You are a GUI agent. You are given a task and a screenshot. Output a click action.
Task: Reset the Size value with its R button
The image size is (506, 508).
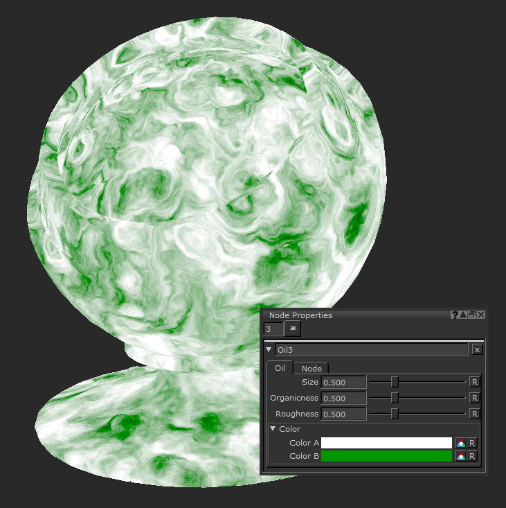[x=474, y=382]
